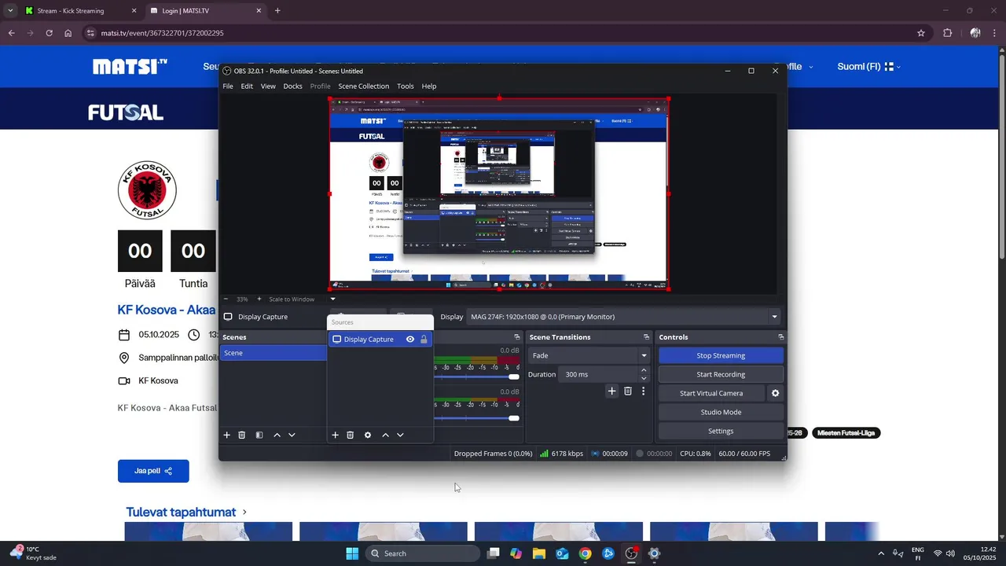
Task: Remove the transition with the Scene Transitions trash icon
Action: click(x=628, y=391)
